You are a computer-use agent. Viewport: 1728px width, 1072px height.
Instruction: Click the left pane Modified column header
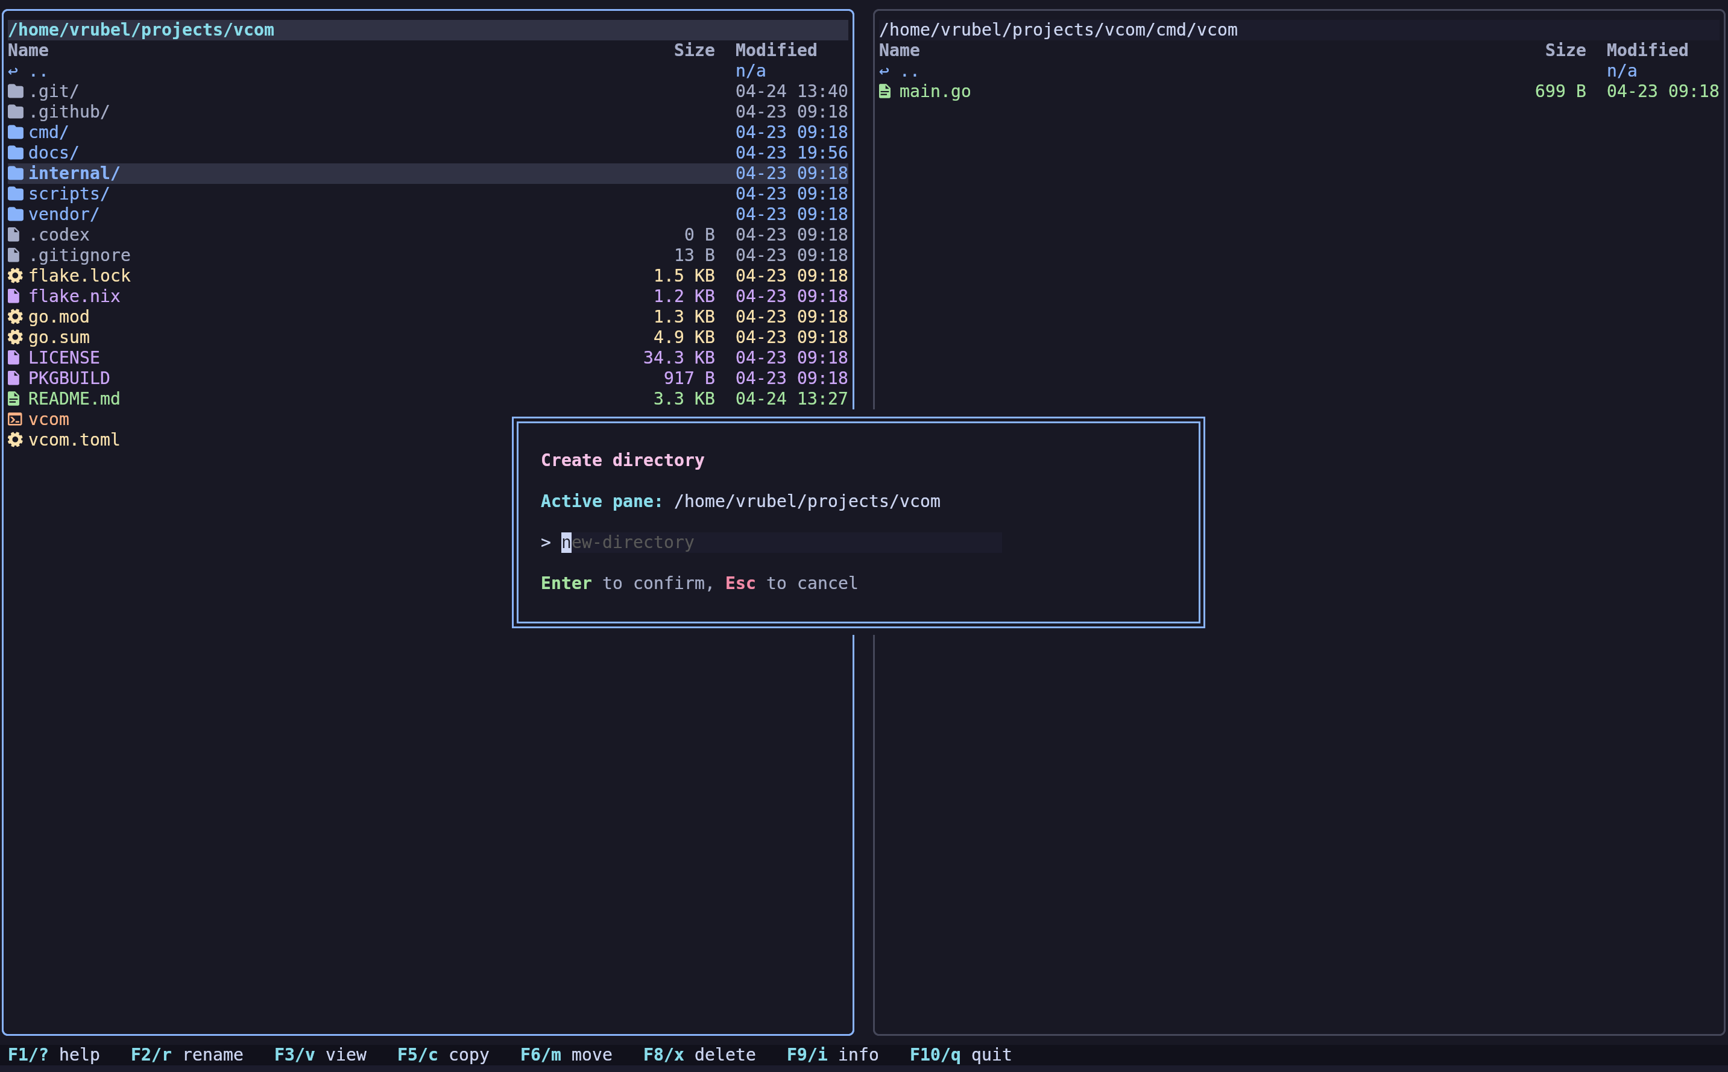(x=776, y=50)
